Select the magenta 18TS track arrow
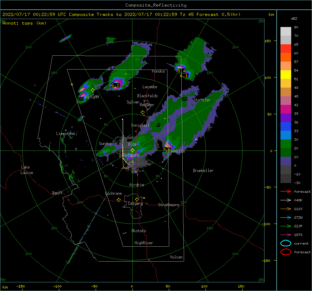The width and height of the screenshot is (312, 291). pos(286,235)
